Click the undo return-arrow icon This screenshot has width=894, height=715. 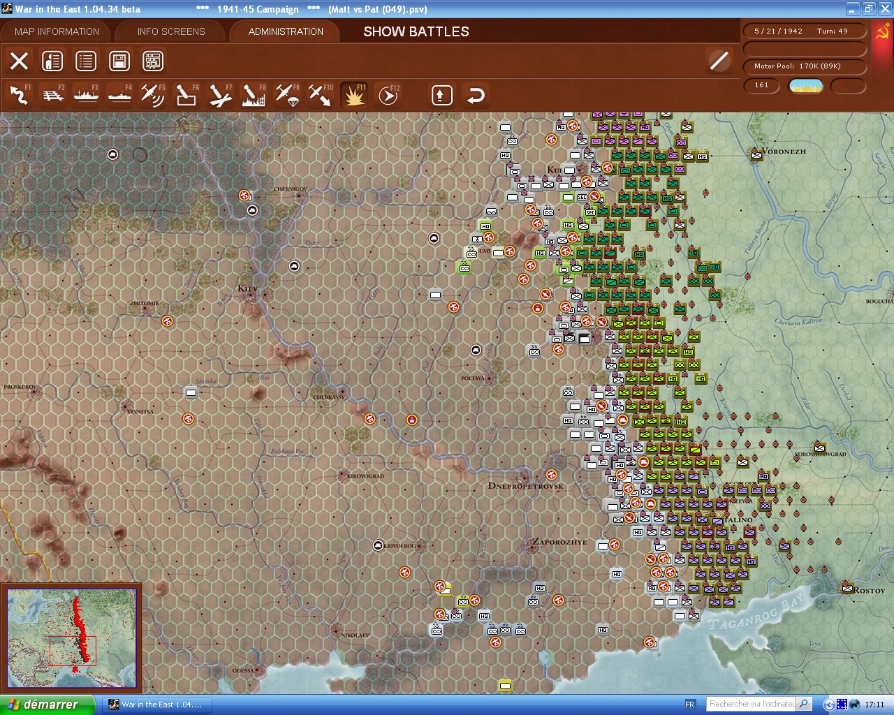point(476,95)
